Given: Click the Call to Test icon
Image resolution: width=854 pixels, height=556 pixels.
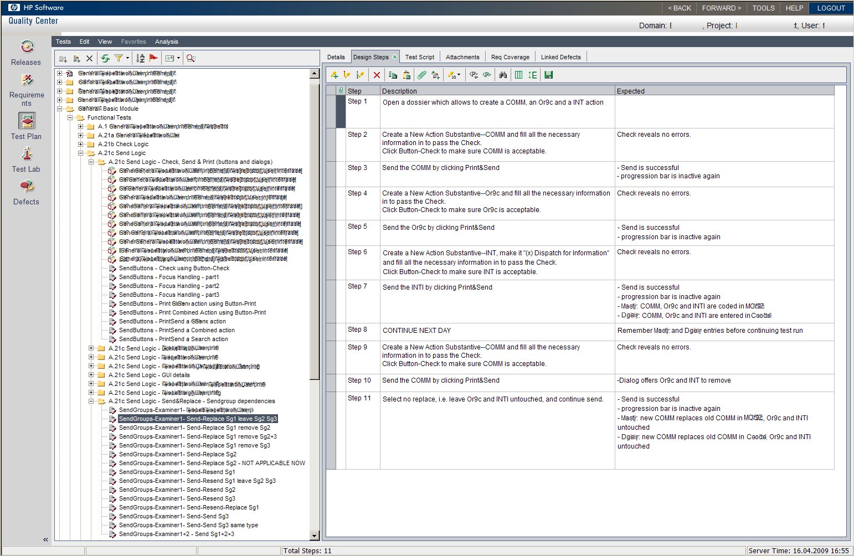Looking at the screenshot, I should point(436,75).
